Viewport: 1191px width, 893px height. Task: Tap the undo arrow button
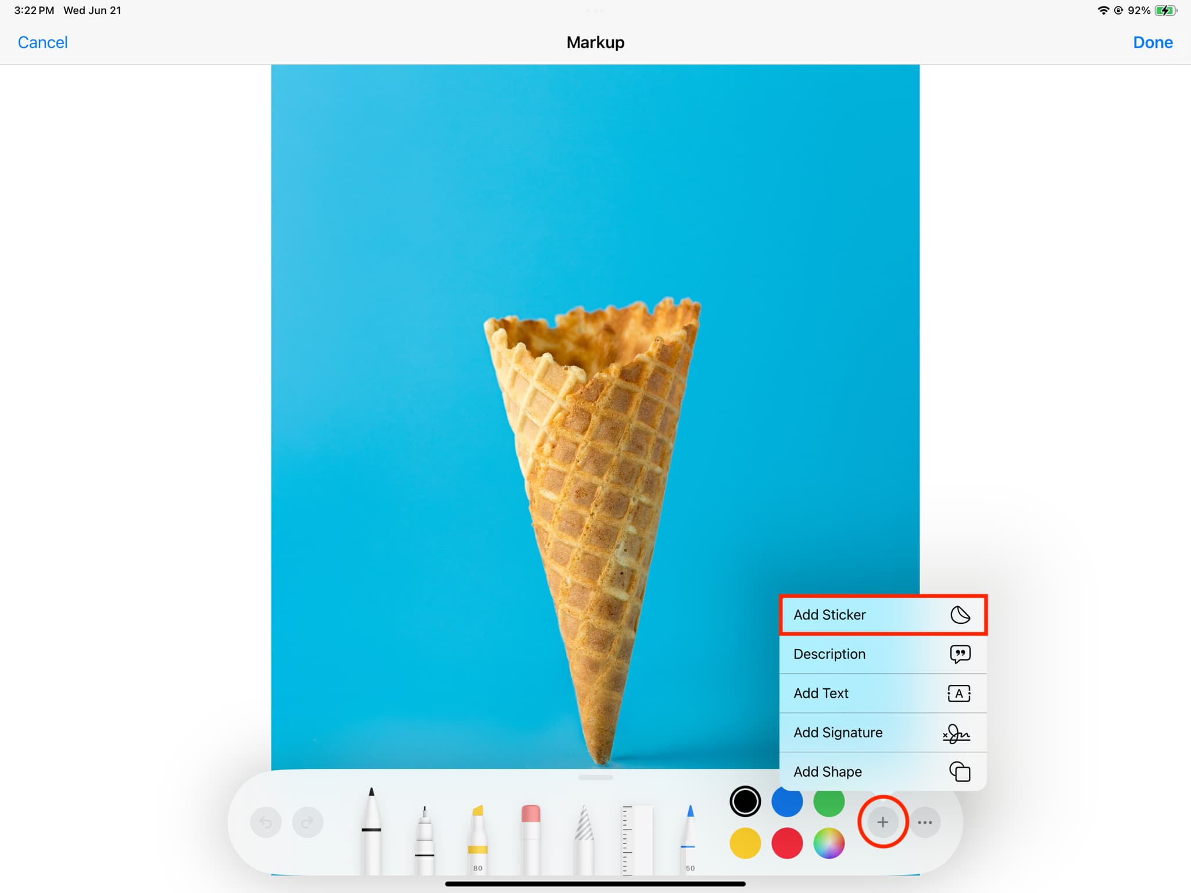tap(266, 822)
